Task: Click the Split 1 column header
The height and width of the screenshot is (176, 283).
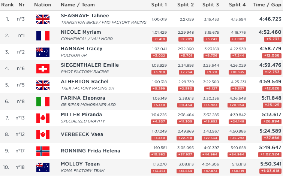Action: point(159,5)
